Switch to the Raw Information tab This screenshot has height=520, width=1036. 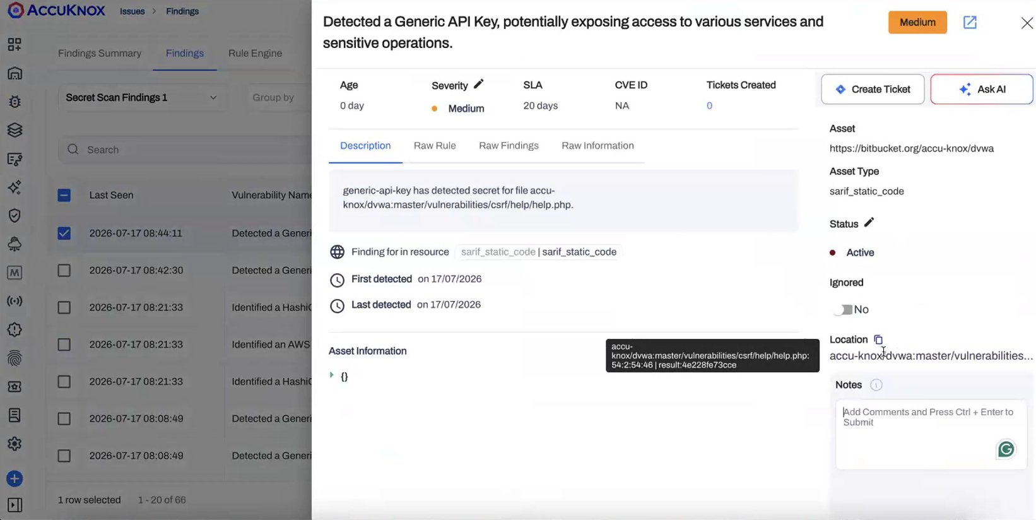tap(597, 146)
